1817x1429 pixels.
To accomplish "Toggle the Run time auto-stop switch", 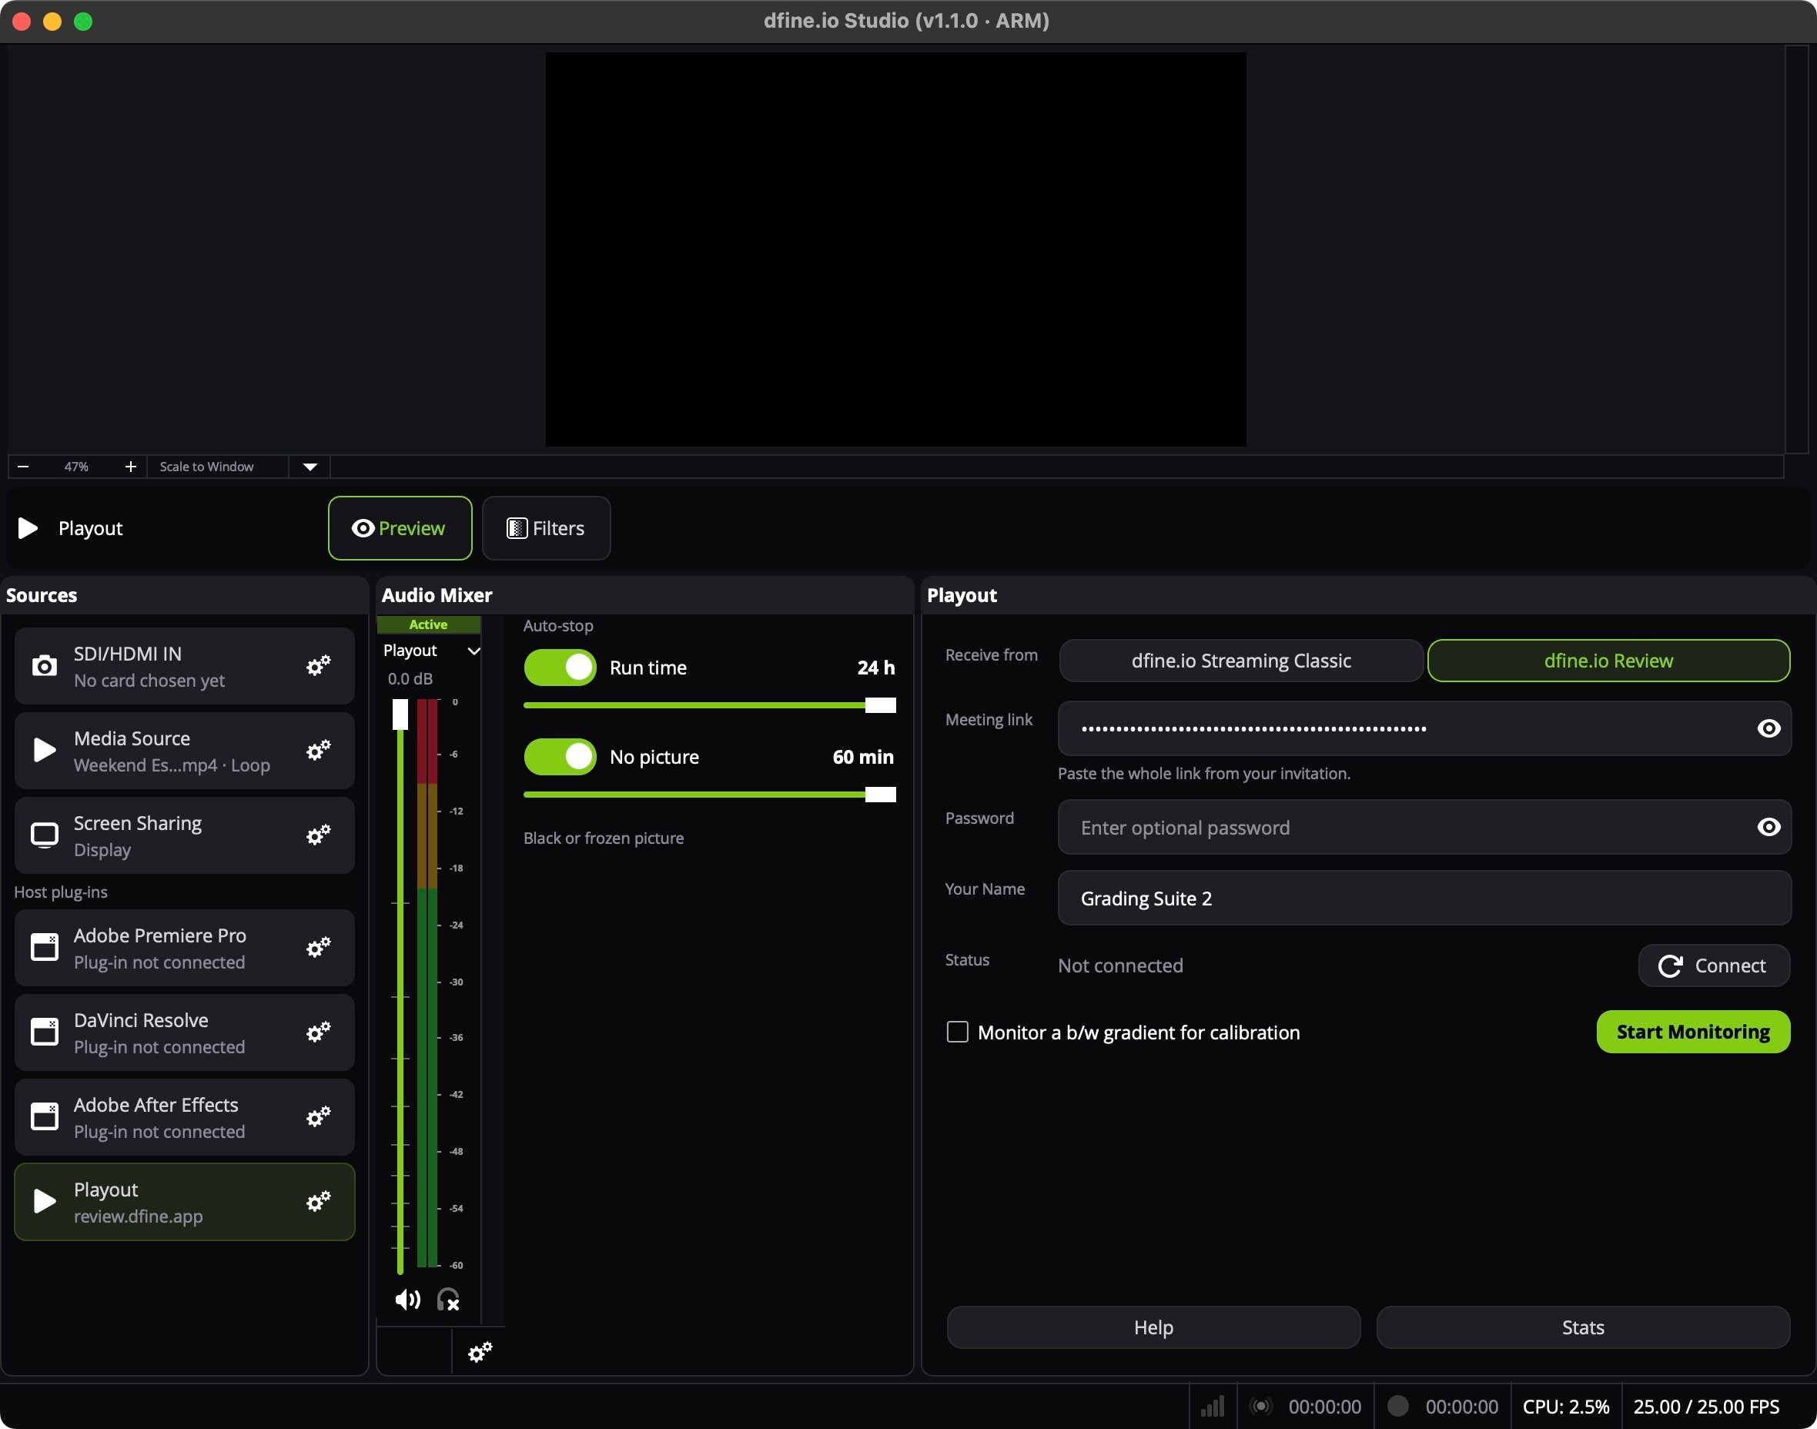I will [560, 668].
